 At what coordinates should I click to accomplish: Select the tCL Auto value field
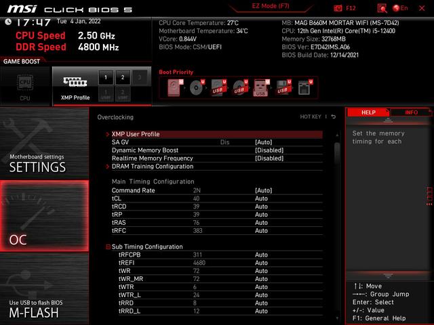point(261,198)
